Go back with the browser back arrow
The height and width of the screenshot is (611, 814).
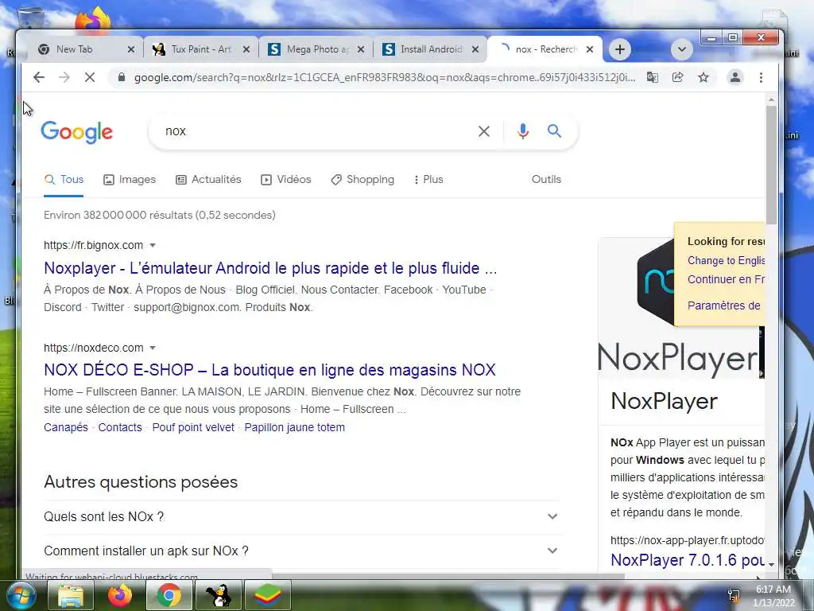tap(39, 77)
